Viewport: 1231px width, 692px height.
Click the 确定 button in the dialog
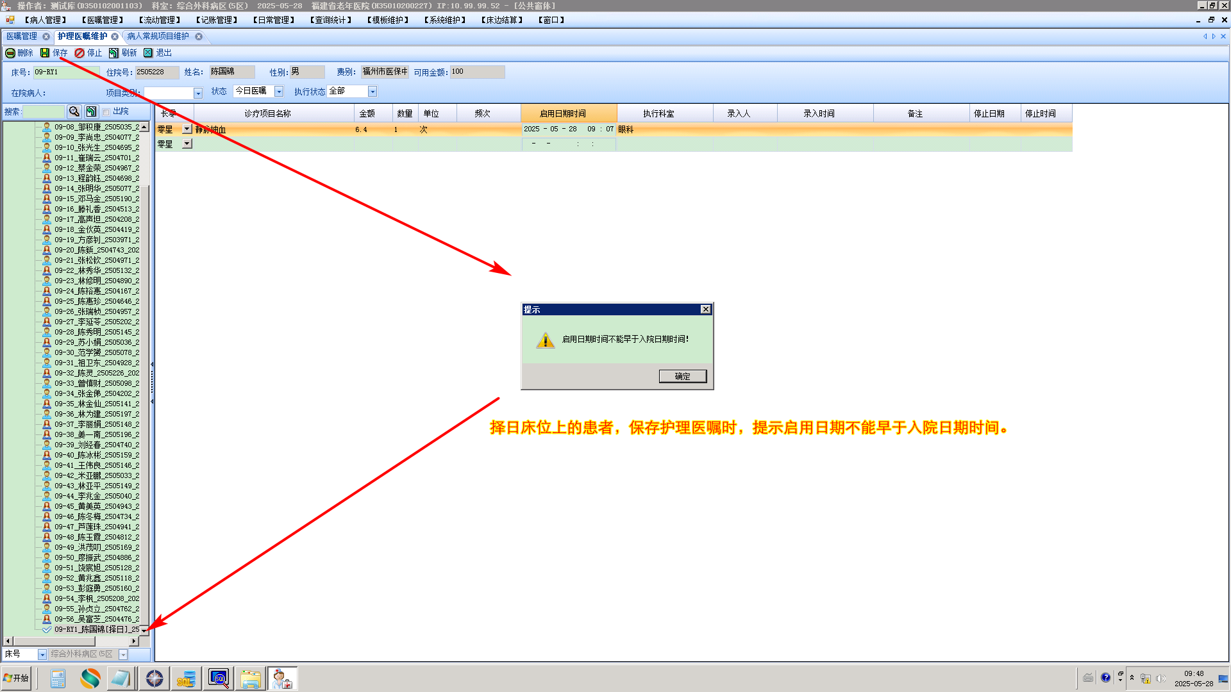pos(682,376)
